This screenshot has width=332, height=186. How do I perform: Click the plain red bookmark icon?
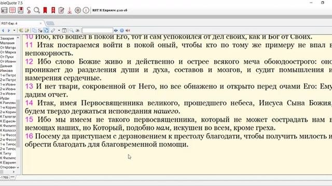[45, 10]
